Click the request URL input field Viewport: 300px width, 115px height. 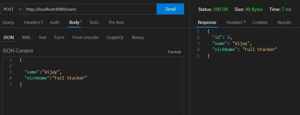click(x=90, y=9)
